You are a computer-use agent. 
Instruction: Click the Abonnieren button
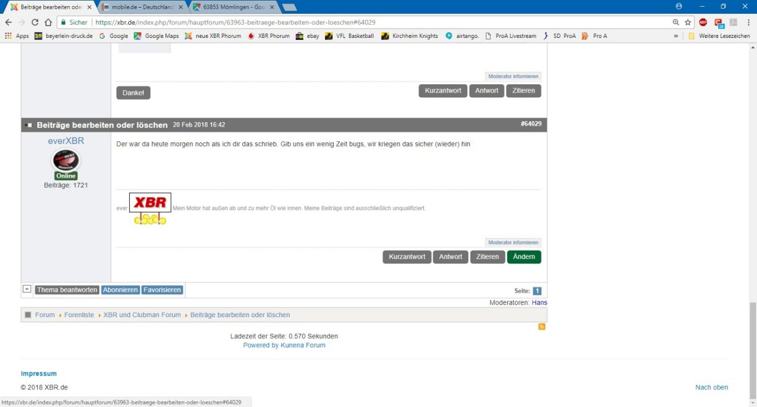[121, 290]
